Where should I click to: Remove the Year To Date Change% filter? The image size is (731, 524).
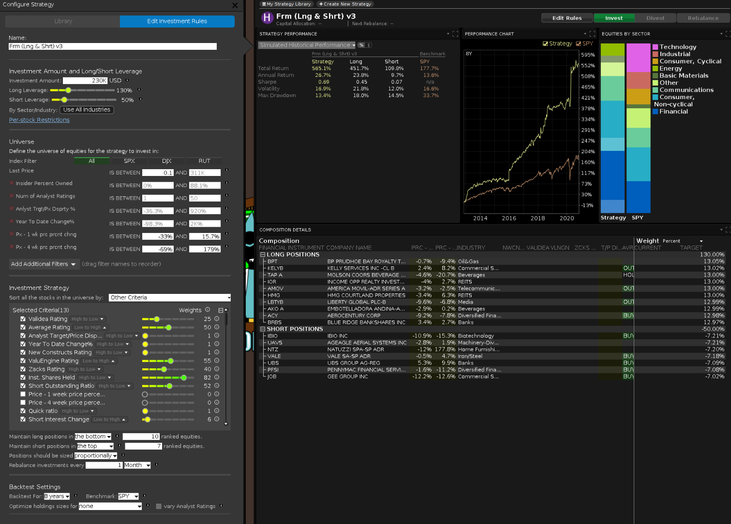(x=12, y=221)
